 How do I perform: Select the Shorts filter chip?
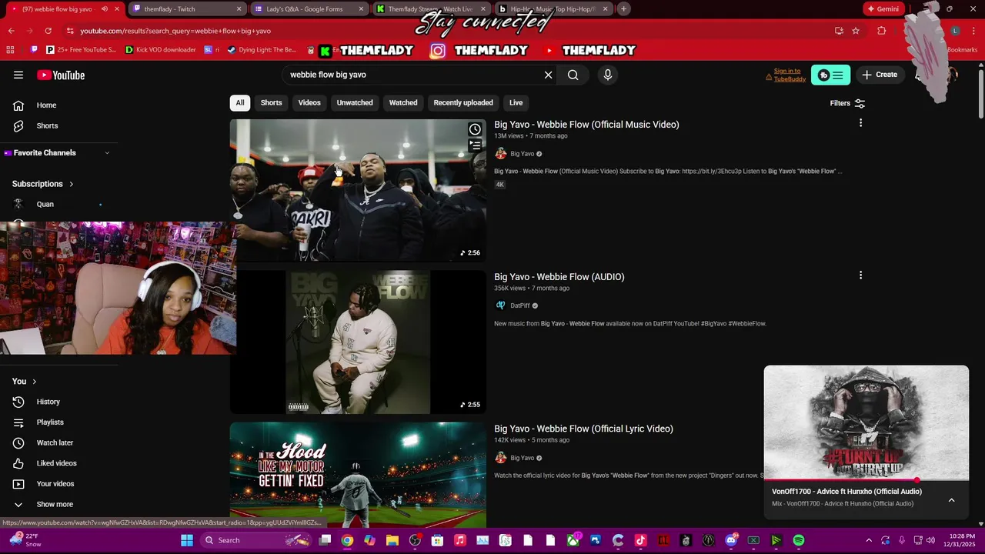[271, 102]
